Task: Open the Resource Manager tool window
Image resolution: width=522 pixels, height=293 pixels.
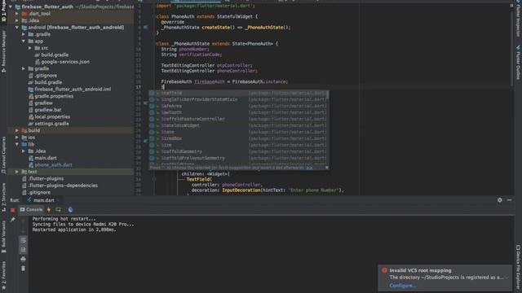Action: (3, 50)
